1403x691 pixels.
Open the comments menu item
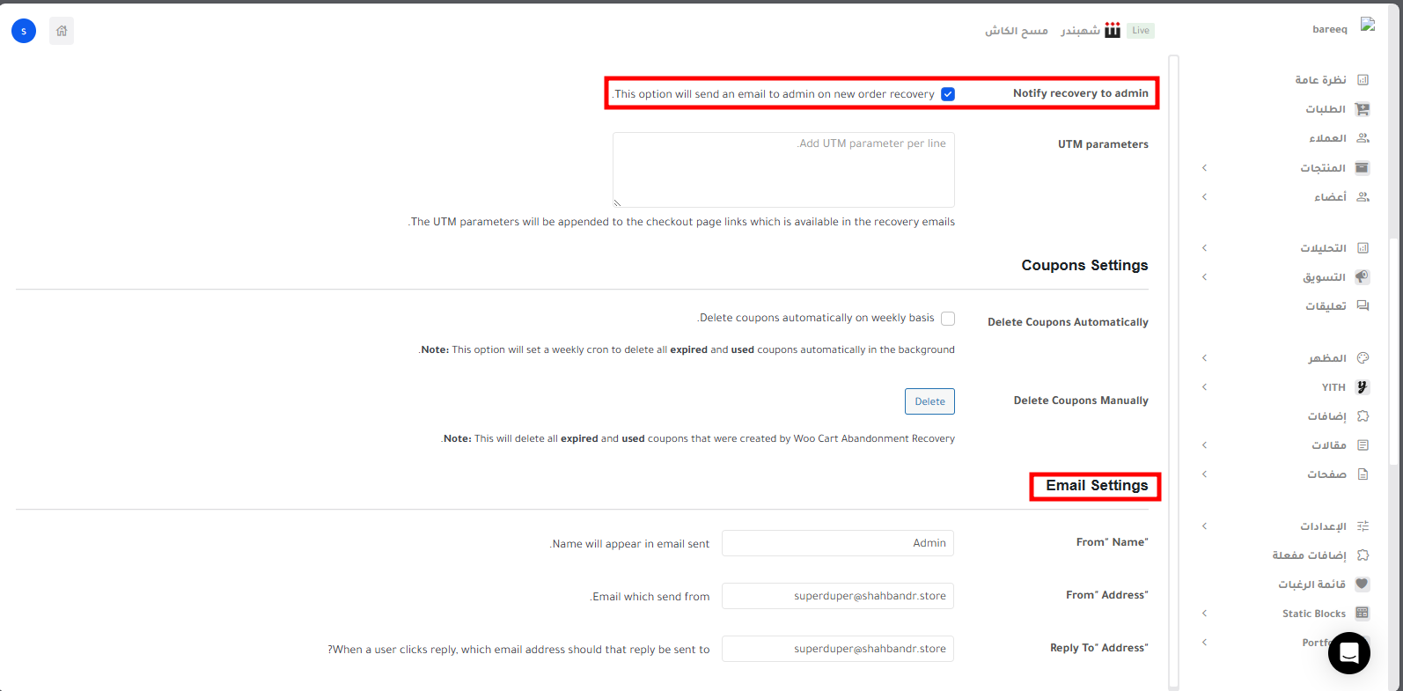[x=1326, y=306]
